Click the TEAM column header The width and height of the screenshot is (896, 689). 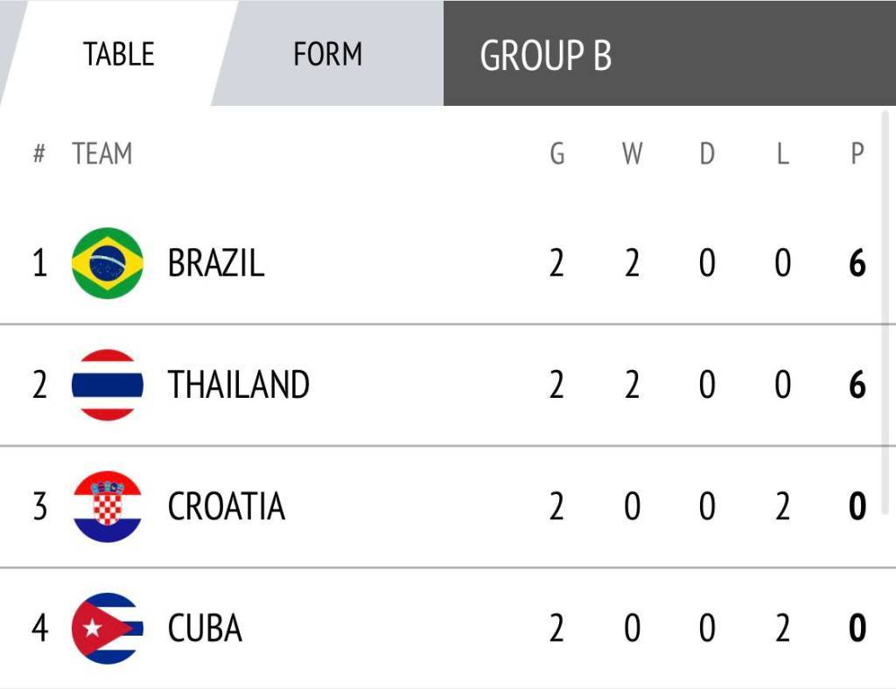click(102, 154)
